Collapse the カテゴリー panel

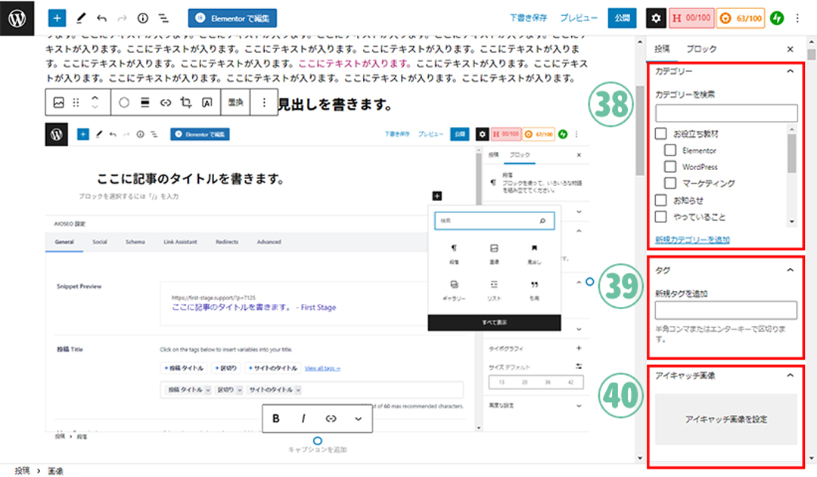click(x=790, y=71)
